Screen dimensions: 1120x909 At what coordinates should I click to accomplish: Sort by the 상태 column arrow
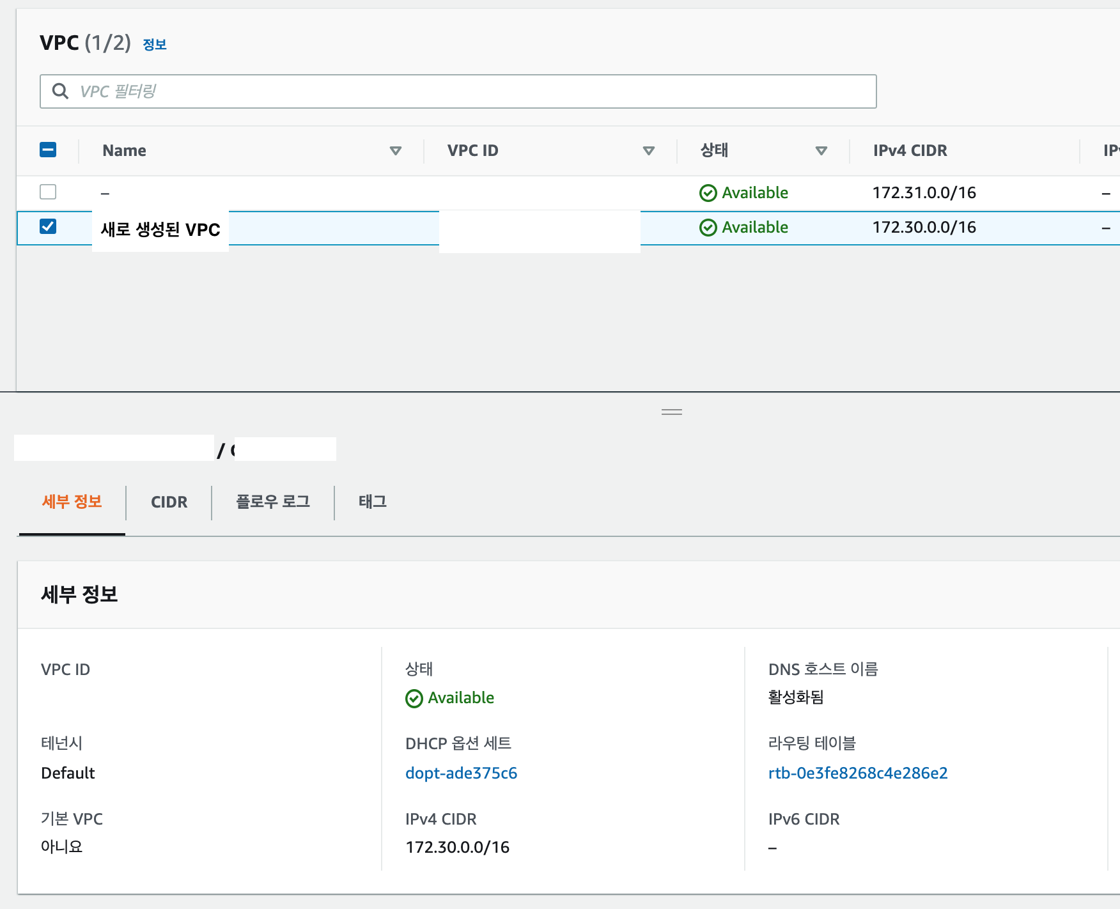(x=821, y=151)
